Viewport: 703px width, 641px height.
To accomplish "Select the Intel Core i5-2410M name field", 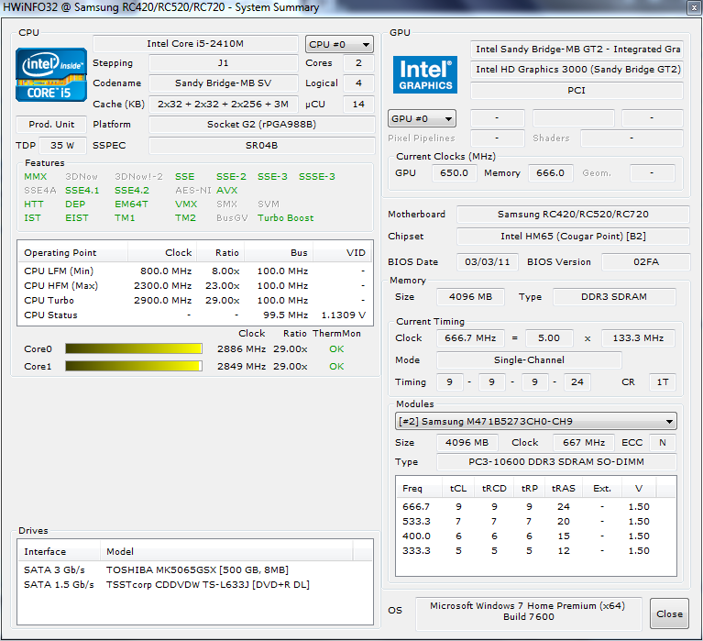I will [x=195, y=43].
